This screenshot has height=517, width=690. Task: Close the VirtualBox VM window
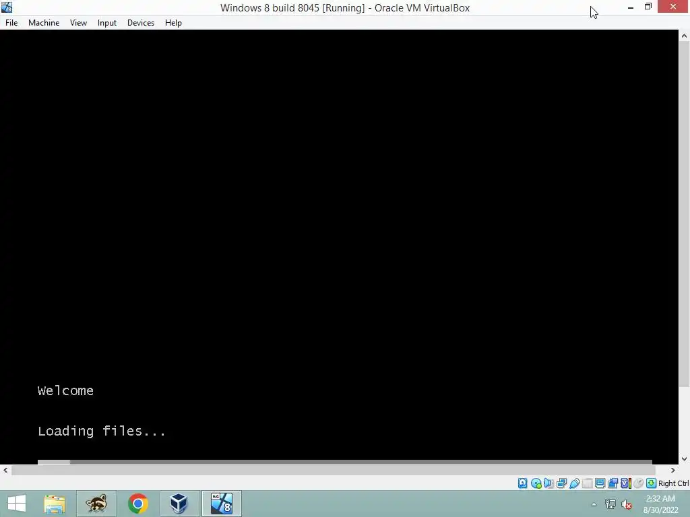tap(673, 7)
